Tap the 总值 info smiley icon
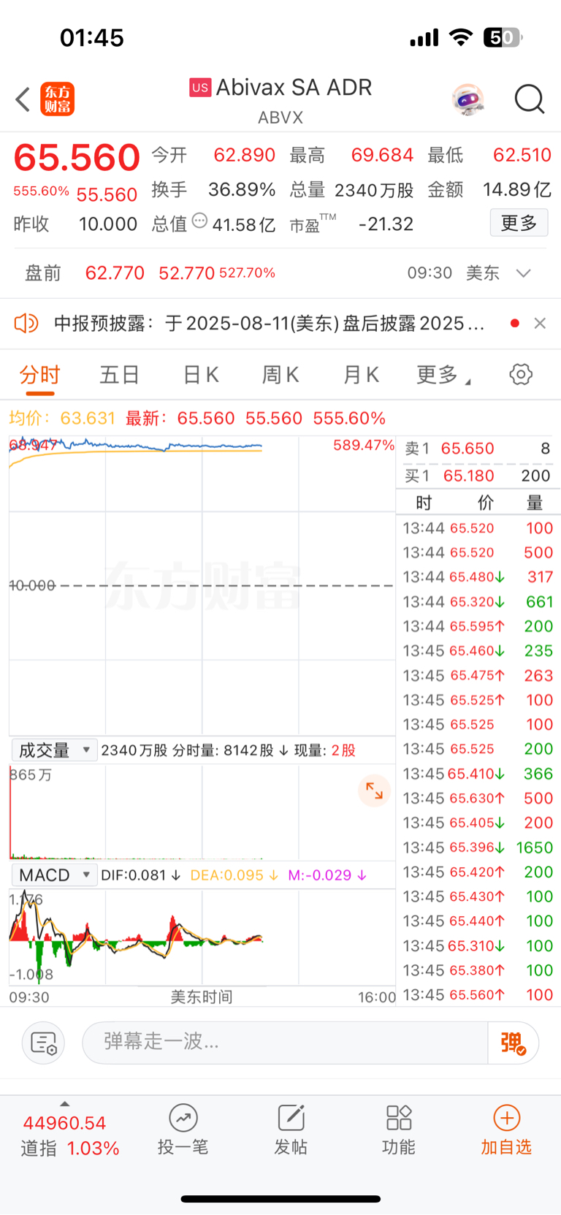 (x=199, y=221)
